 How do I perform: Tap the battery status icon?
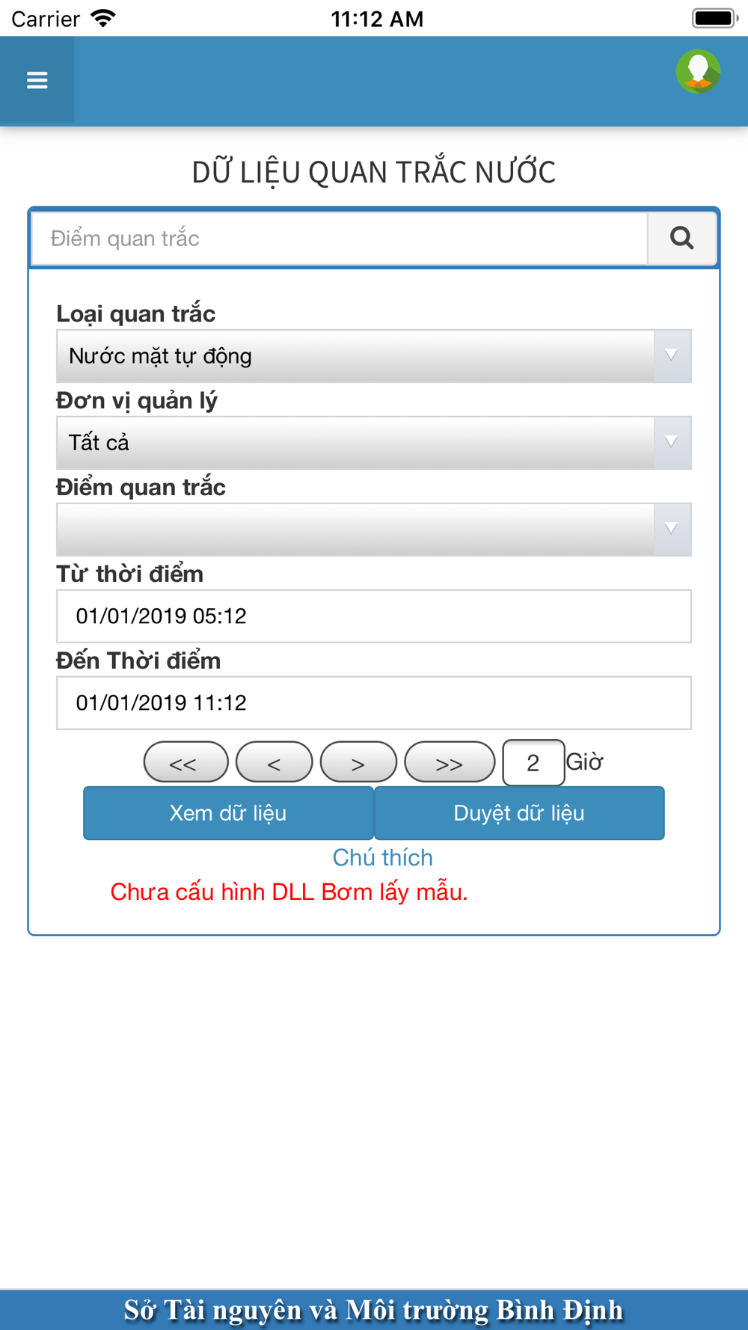pos(714,18)
